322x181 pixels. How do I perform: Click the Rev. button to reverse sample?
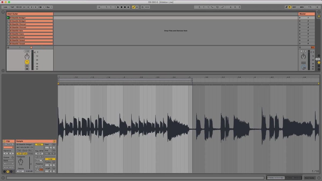click(x=30, y=150)
